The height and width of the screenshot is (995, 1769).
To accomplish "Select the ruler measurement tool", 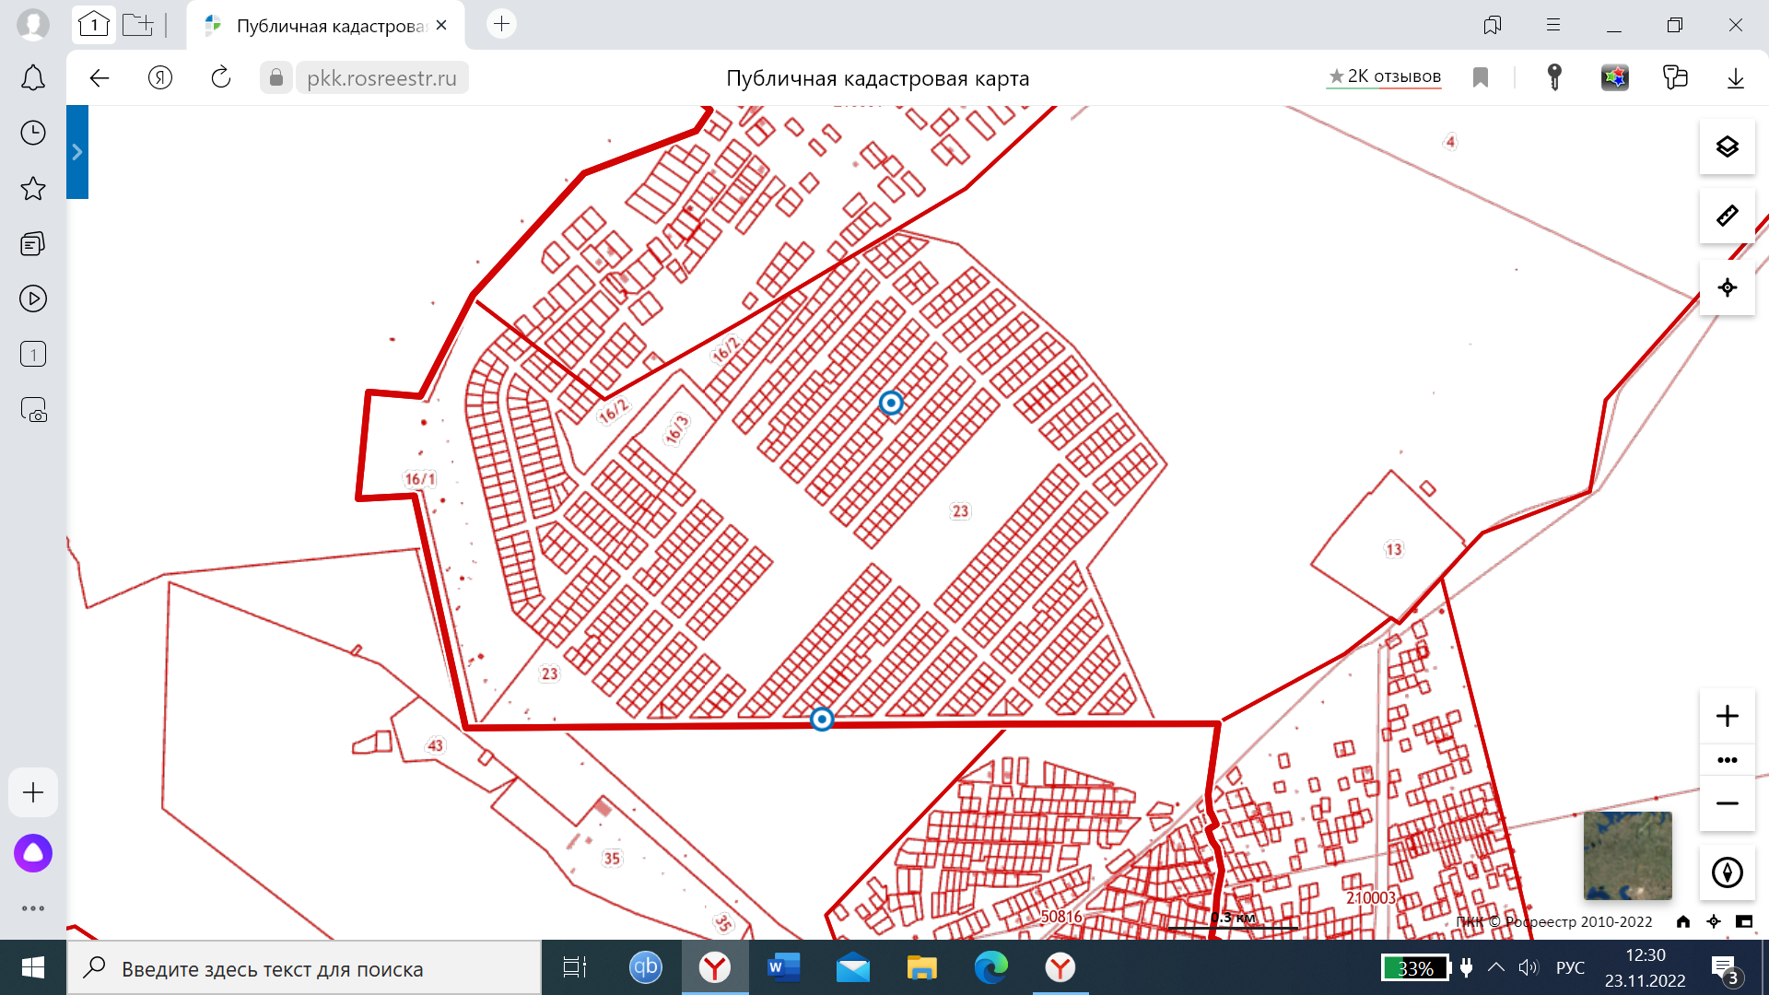I will tap(1727, 217).
